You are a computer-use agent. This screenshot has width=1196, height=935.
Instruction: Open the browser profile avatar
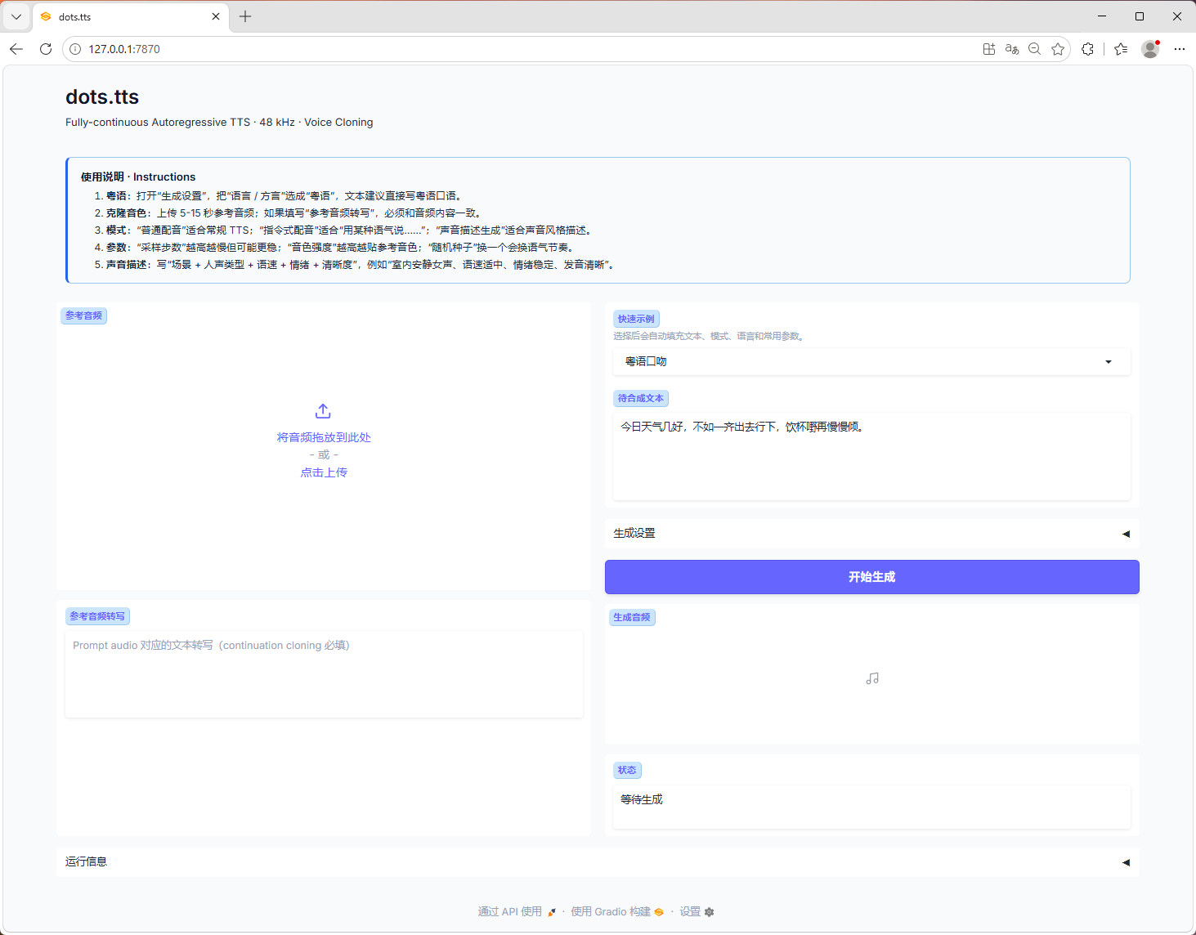click(x=1150, y=49)
